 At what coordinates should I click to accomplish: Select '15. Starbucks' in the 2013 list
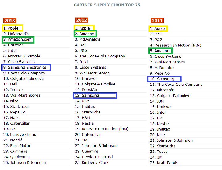(16, 106)
